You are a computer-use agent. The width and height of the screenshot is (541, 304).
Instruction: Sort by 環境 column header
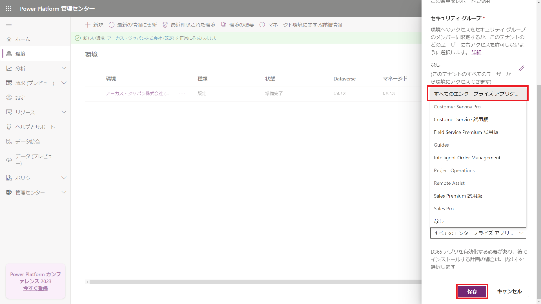(111, 79)
